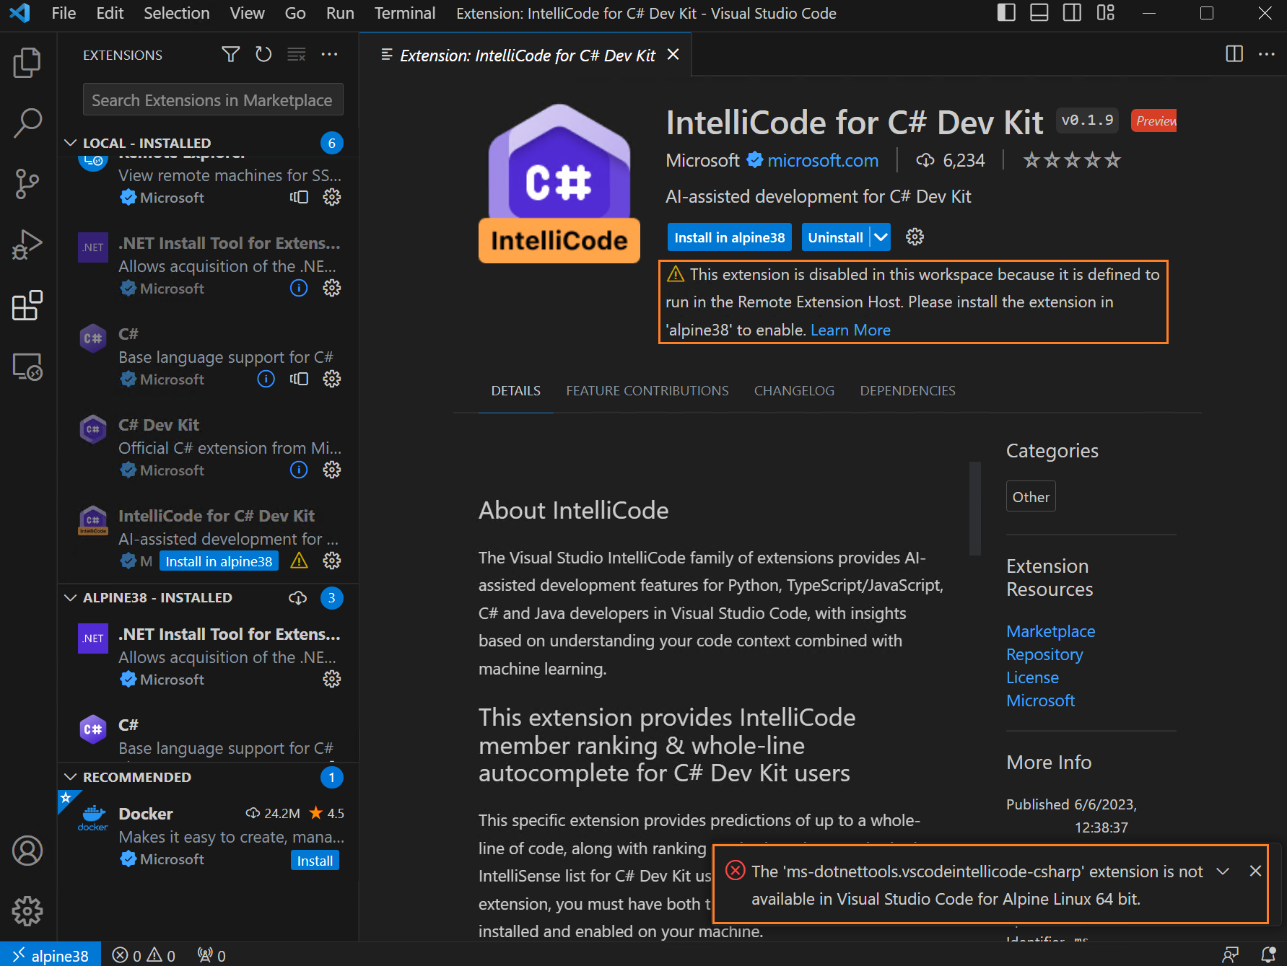Viewport: 1287px width, 966px height.
Task: Open the Terminal menu
Action: (404, 13)
